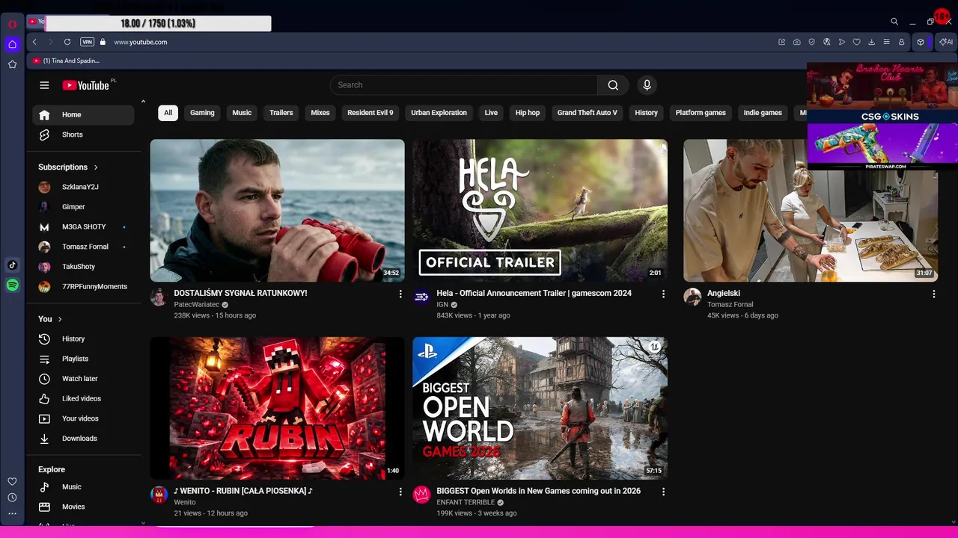
Task: Open the Tomasz Fornal channel avatar under Angielski
Action: click(692, 297)
